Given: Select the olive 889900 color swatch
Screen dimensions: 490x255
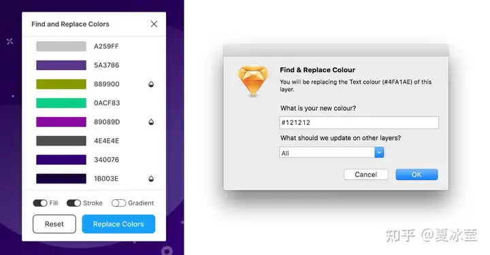Looking at the screenshot, I should (x=61, y=84).
